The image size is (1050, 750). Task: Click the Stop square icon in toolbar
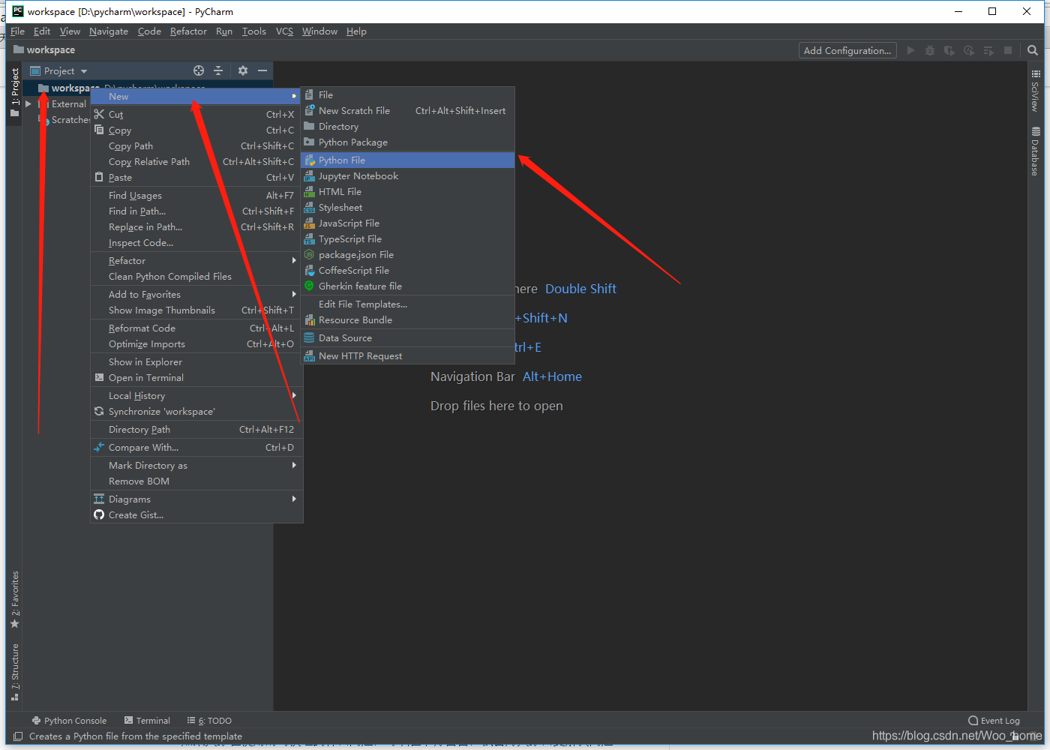[1008, 50]
